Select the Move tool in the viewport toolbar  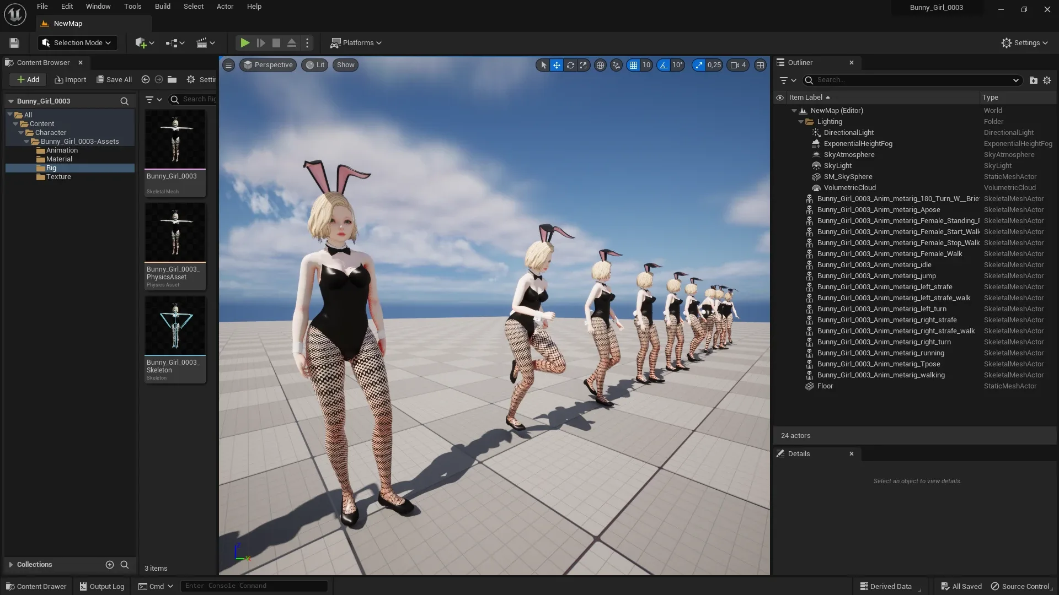tap(557, 65)
